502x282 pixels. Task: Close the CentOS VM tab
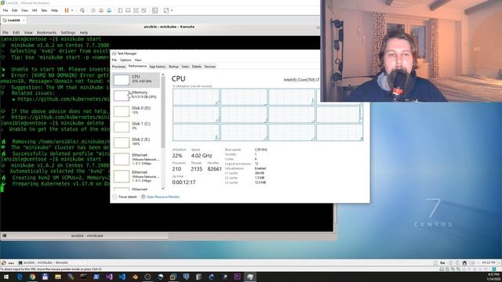click(24, 20)
